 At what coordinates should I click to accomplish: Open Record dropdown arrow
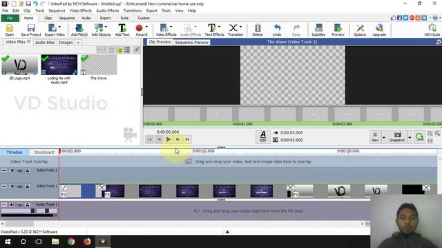tap(146, 27)
